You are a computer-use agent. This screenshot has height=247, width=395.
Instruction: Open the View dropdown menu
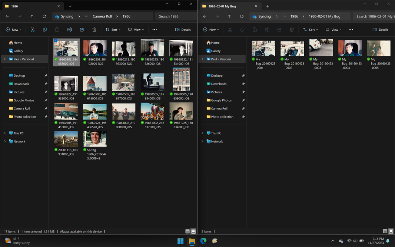(x=136, y=29)
